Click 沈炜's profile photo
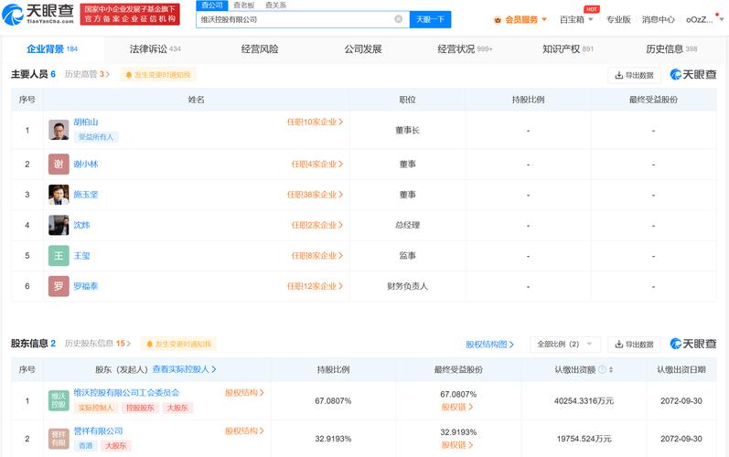 click(x=59, y=225)
